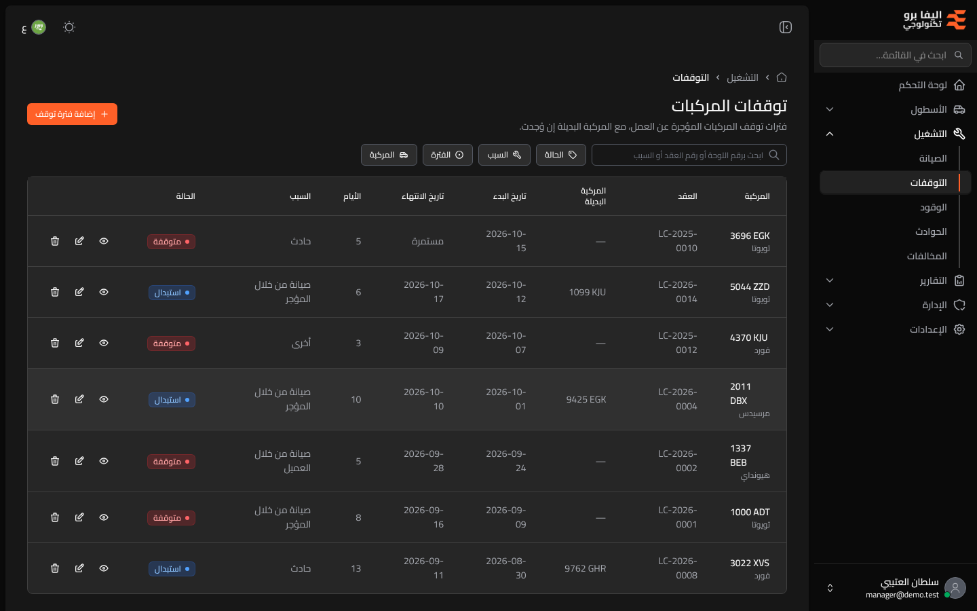The width and height of the screenshot is (977, 611).
Task: View details of the 5044 ZZD row
Action: (104, 292)
